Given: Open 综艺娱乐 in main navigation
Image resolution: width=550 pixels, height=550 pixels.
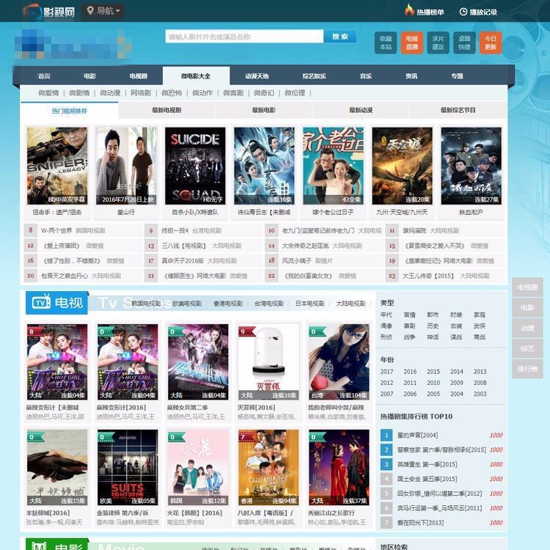Looking at the screenshot, I should 314,76.
